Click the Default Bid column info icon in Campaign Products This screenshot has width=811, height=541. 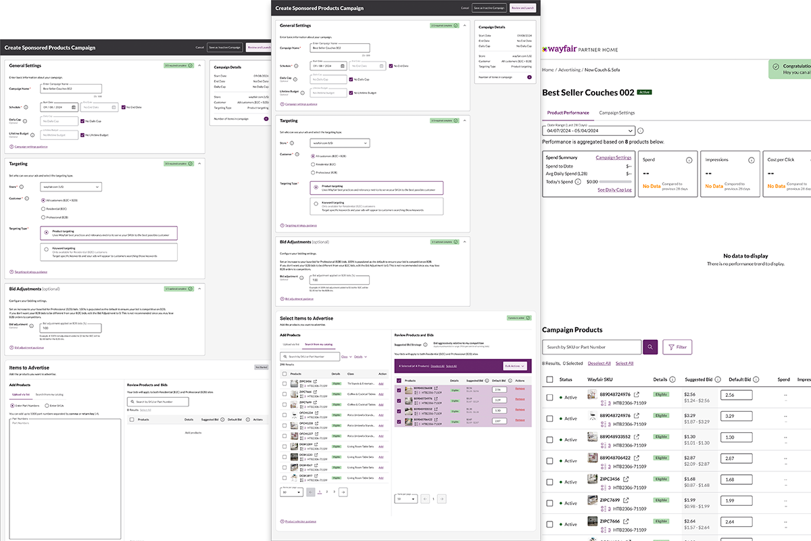tap(756, 380)
